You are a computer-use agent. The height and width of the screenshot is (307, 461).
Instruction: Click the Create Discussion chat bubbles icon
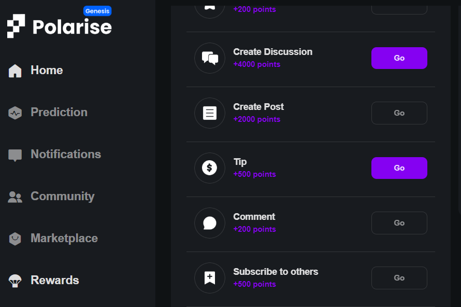210,58
